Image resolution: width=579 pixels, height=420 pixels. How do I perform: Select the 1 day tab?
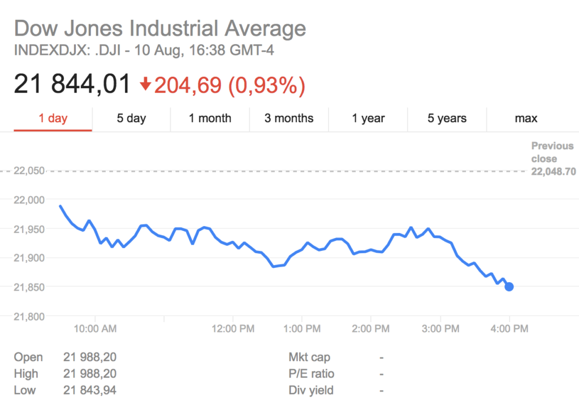click(x=53, y=118)
